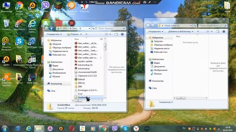236x132 pixels.
Task: Open Media Player Classic desktop shortcut
Action: pyautogui.click(x=32, y=62)
